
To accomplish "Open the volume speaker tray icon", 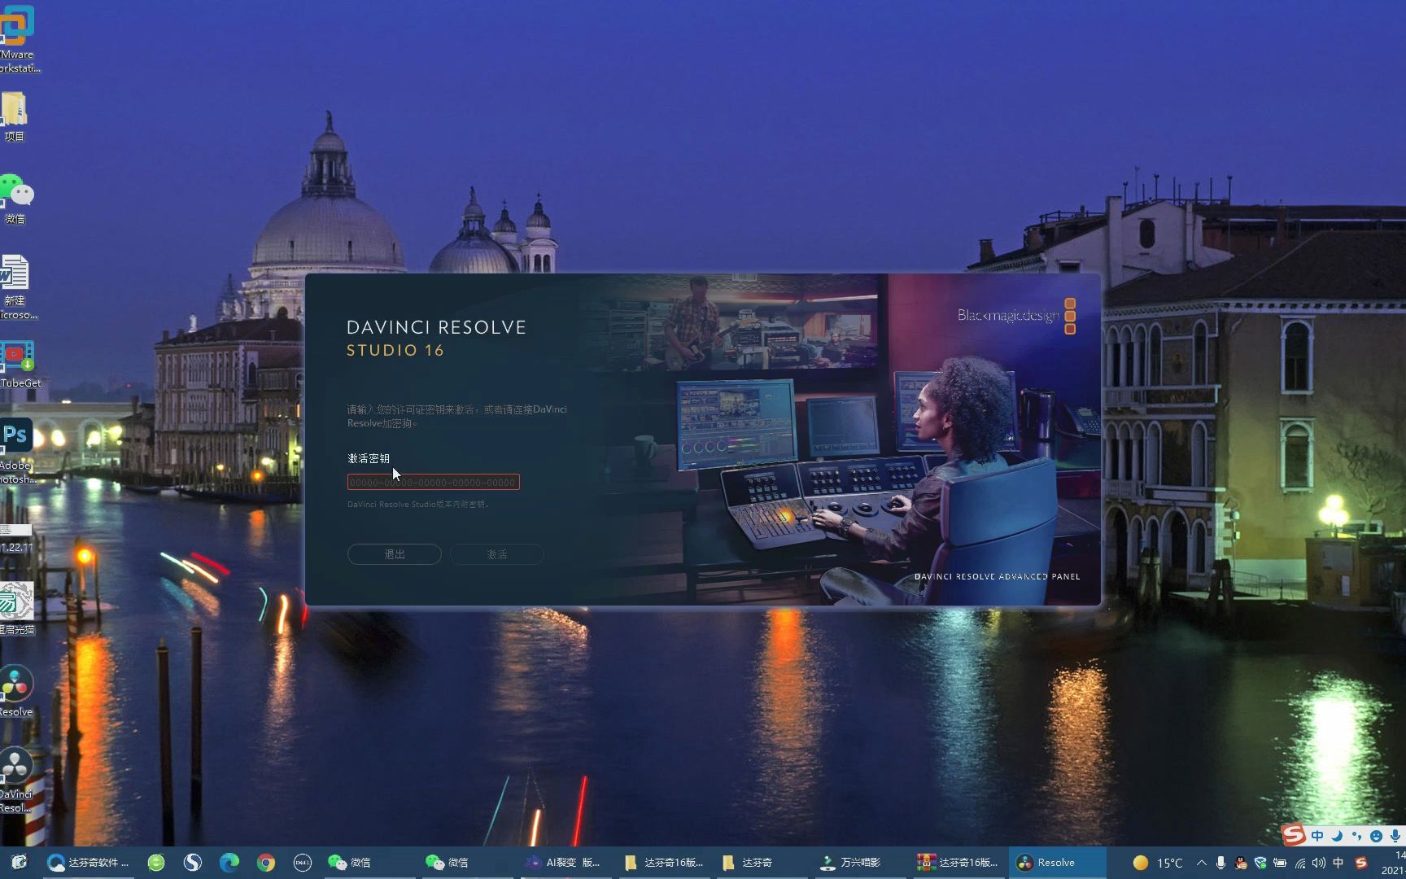I will click(1319, 863).
